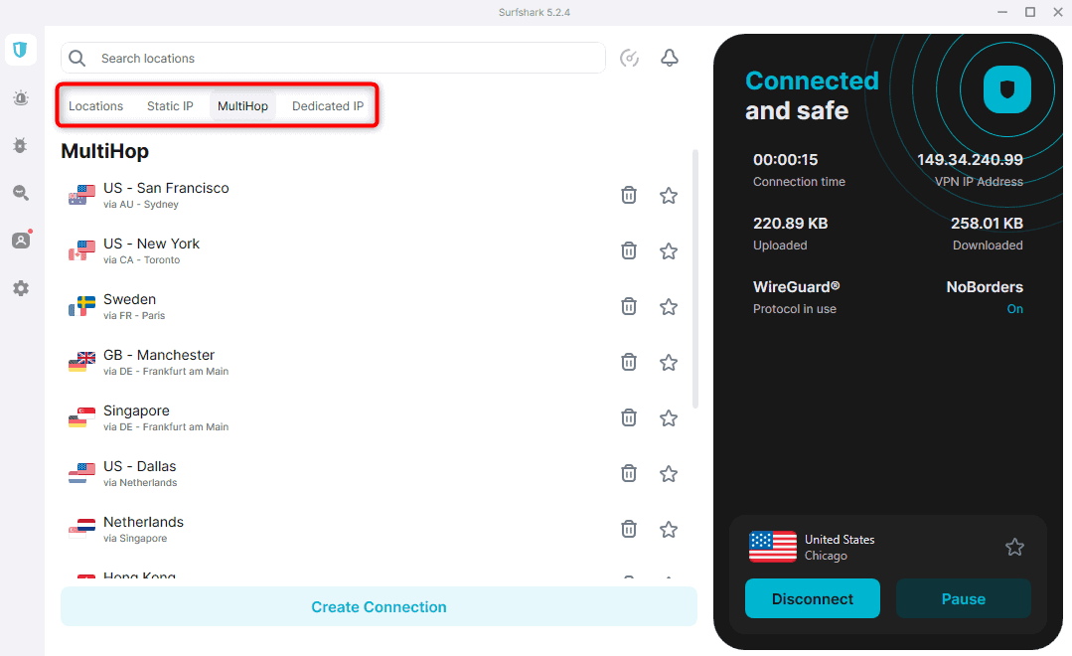Switch to the Static IP tab
Screen dimensions: 1072x656
tap(170, 106)
